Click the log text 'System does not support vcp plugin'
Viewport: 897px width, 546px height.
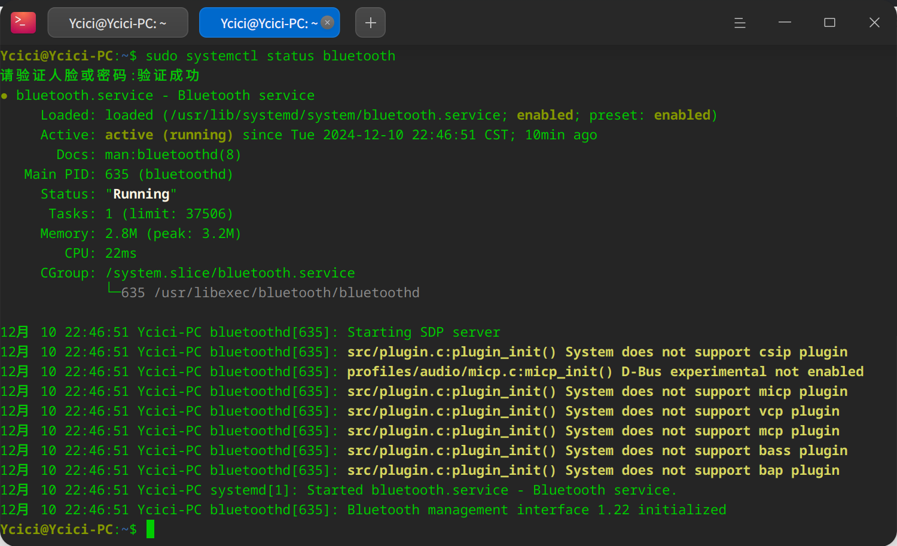point(702,411)
